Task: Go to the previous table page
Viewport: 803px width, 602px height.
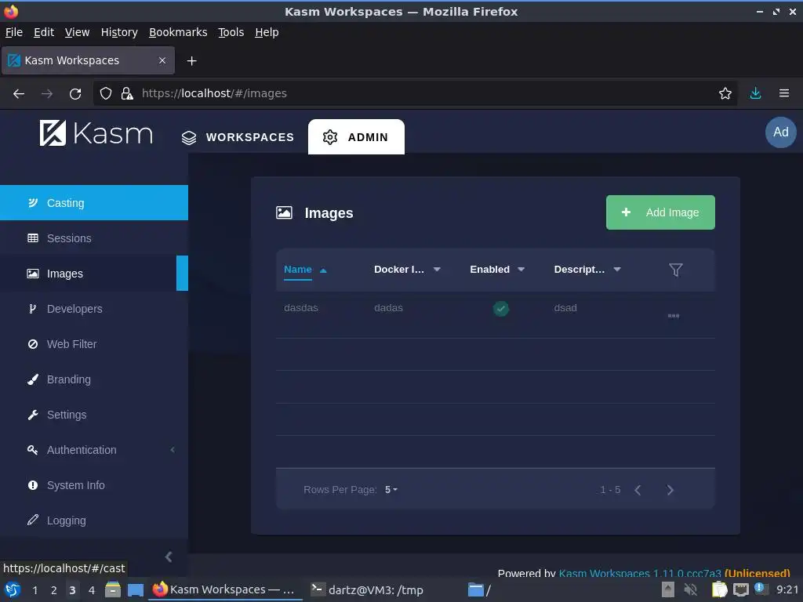Action: point(638,490)
